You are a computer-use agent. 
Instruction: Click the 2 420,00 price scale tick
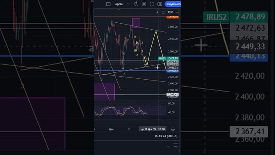tap(173, 77)
